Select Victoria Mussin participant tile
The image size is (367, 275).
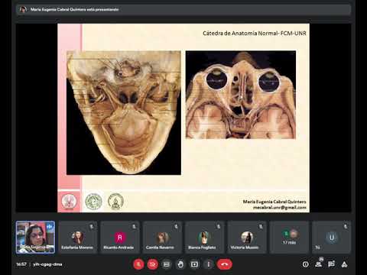click(x=247, y=237)
